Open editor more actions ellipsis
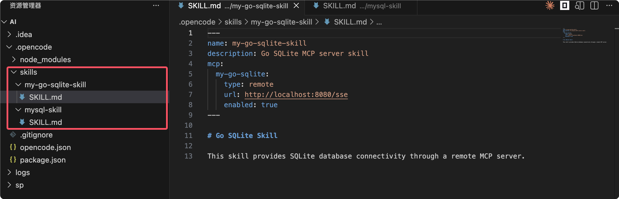619x199 pixels. tap(609, 6)
